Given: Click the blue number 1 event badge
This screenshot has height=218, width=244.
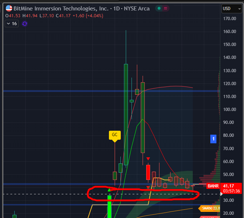Looking at the screenshot, I should click(x=213, y=139).
